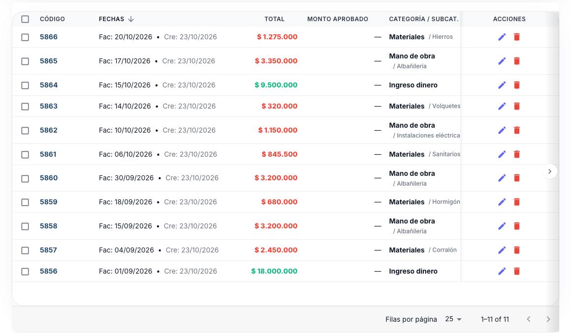Viewport: 571px width, 334px height.
Task: Open record code 5863
Action: (x=49, y=106)
